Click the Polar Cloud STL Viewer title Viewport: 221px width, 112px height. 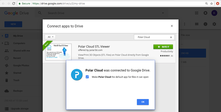tap(94, 46)
